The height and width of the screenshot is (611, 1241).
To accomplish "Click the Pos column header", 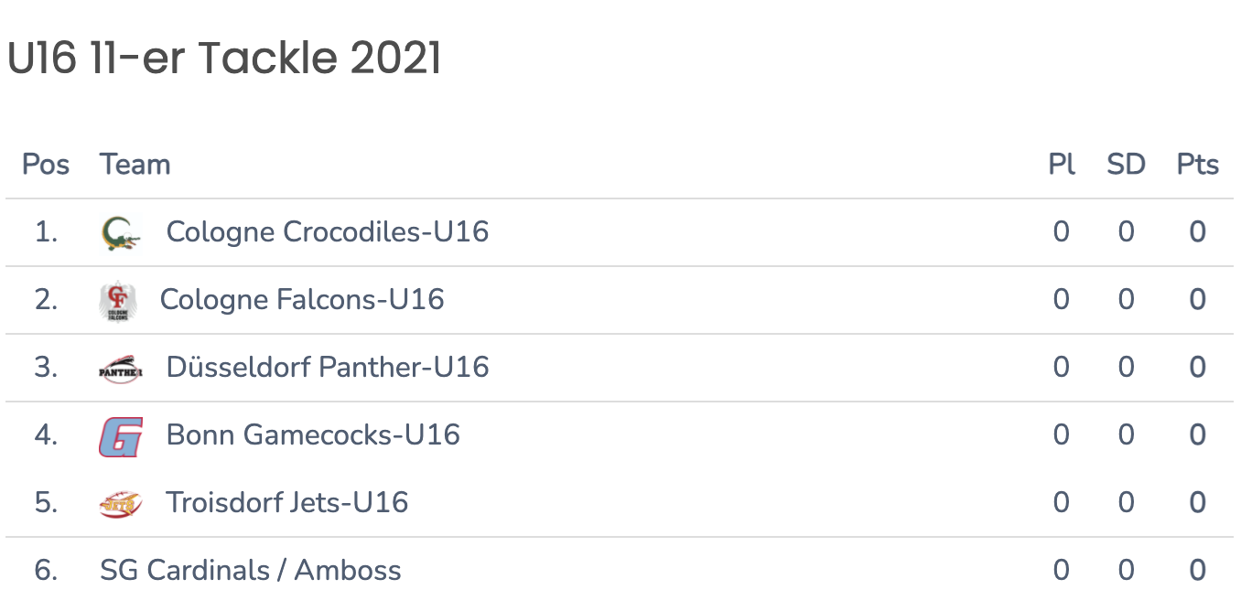I will (x=46, y=165).
